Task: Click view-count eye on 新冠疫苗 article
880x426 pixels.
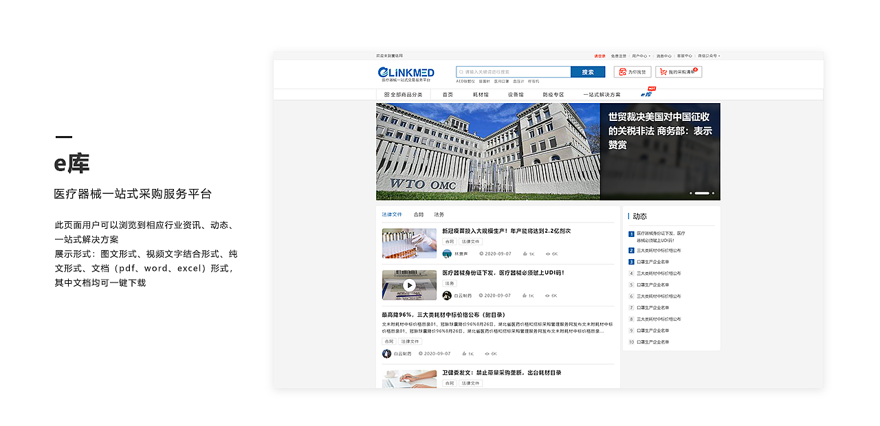Action: 547,254
